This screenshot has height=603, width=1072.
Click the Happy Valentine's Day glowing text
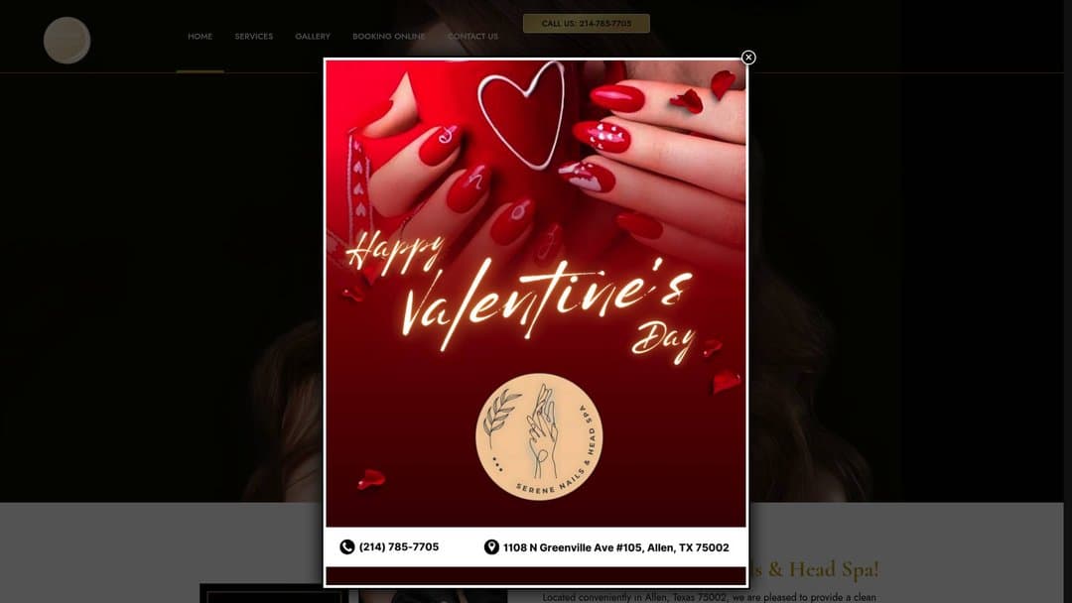[x=523, y=294]
